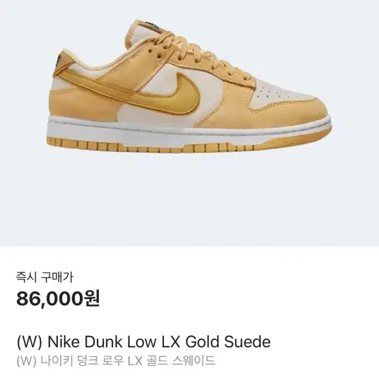This screenshot has width=379, height=379.
Task: Click the word 스웨이드 in the subtitle
Action: coord(193,361)
